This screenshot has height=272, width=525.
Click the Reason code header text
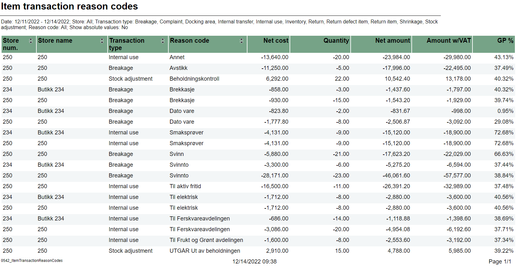point(189,40)
